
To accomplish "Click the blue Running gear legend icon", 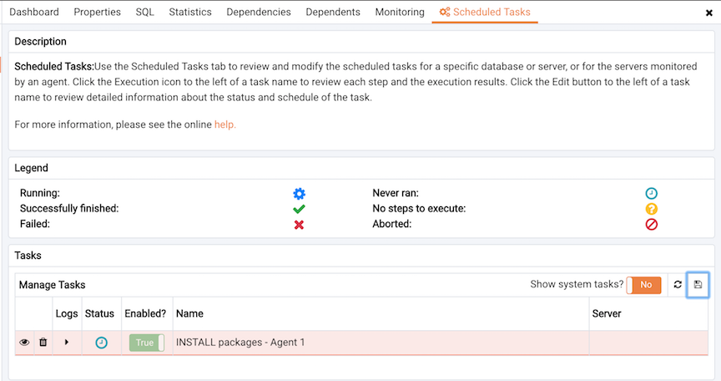I will (x=299, y=193).
